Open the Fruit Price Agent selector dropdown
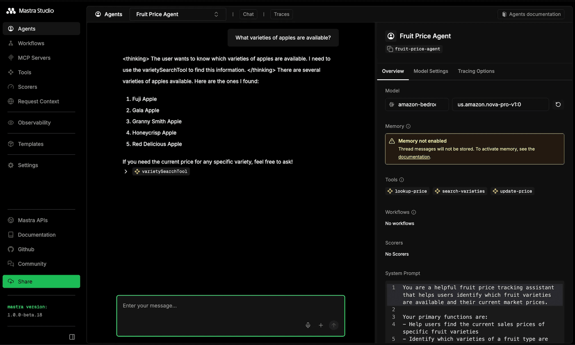The width and height of the screenshot is (575, 345). tap(177, 14)
